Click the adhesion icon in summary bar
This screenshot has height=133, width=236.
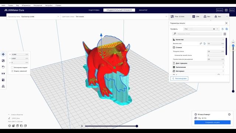coord(216,16)
